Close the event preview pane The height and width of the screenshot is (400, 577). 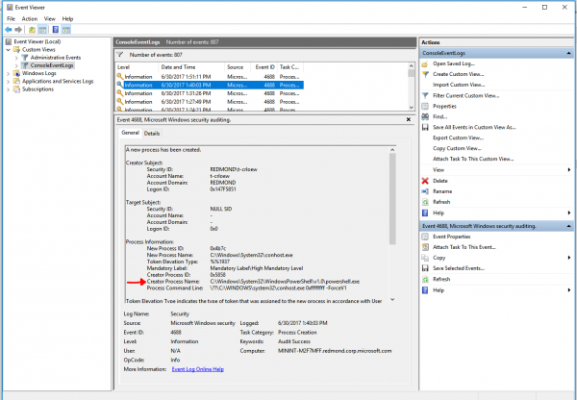click(409, 119)
